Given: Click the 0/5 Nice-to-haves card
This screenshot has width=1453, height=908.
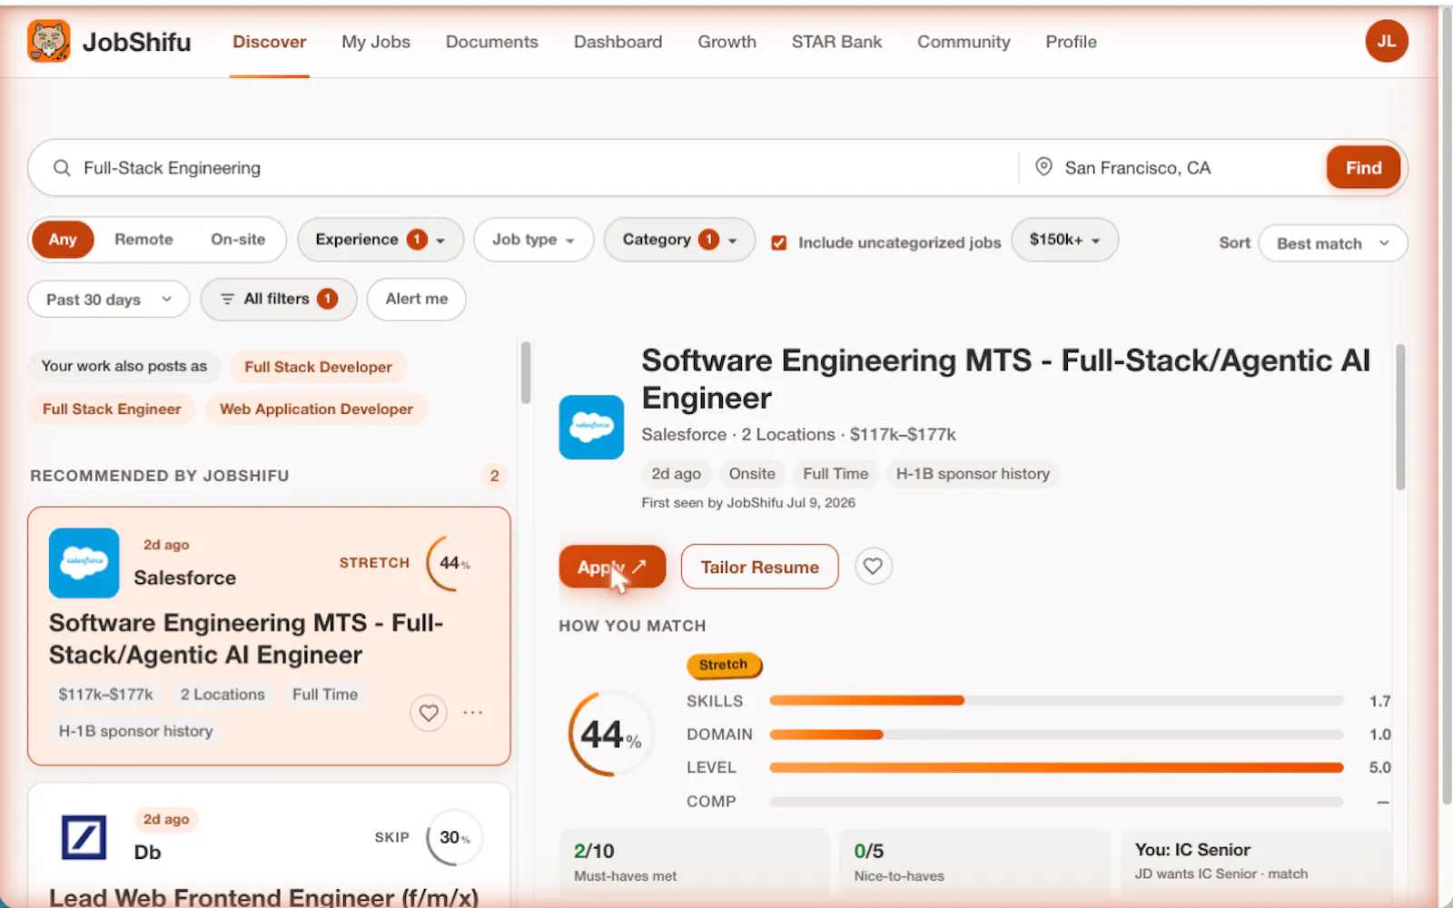Looking at the screenshot, I should click(x=974, y=862).
